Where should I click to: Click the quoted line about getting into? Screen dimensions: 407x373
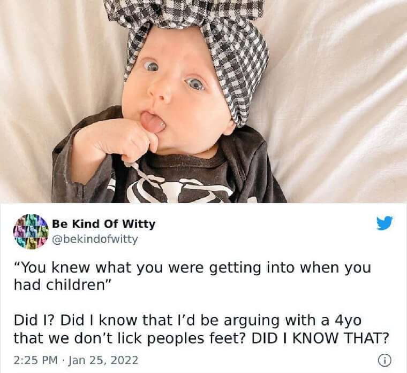[192, 268]
